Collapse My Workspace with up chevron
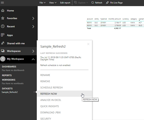 (33, 59)
